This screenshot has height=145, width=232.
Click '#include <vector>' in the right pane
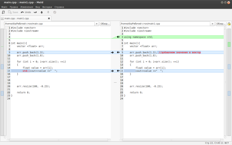click(136, 28)
